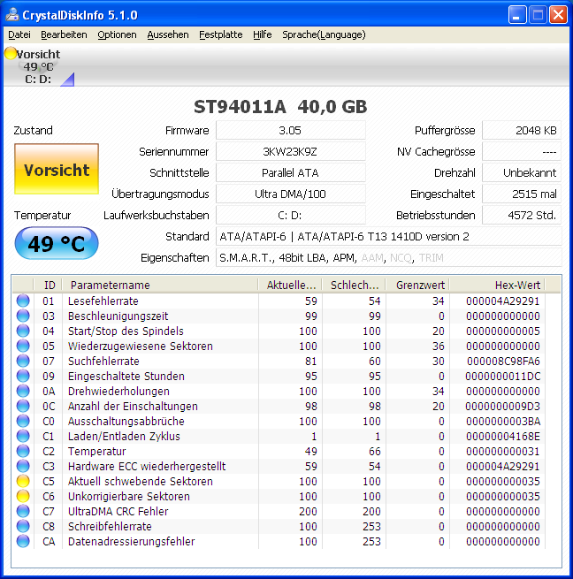Click status icon for Datenadressierungsfehler
The width and height of the screenshot is (573, 579).
pos(23,541)
